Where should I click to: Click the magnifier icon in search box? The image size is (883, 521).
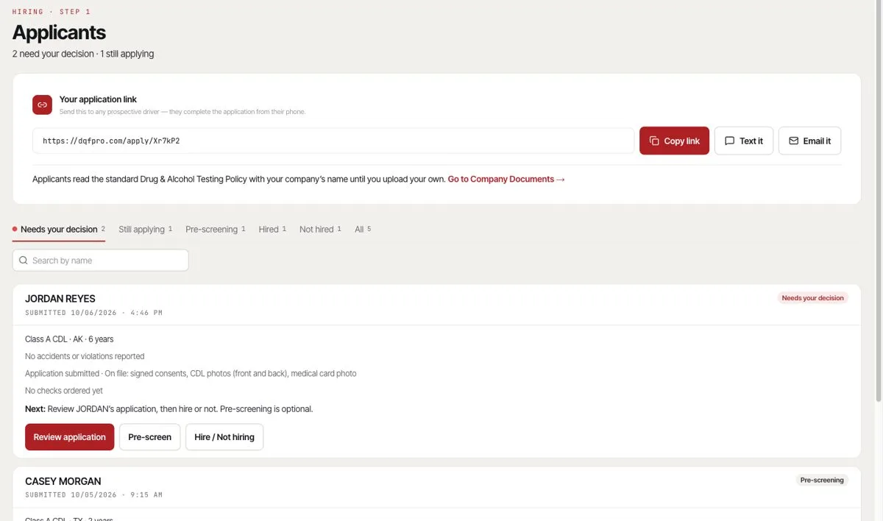coord(24,260)
